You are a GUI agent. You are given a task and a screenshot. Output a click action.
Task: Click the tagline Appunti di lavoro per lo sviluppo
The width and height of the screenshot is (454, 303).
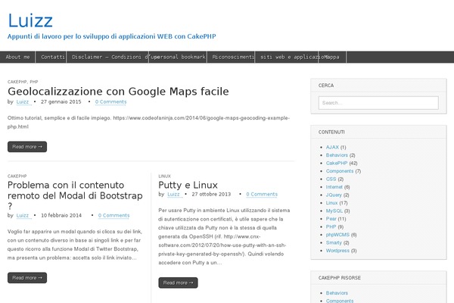(112, 36)
